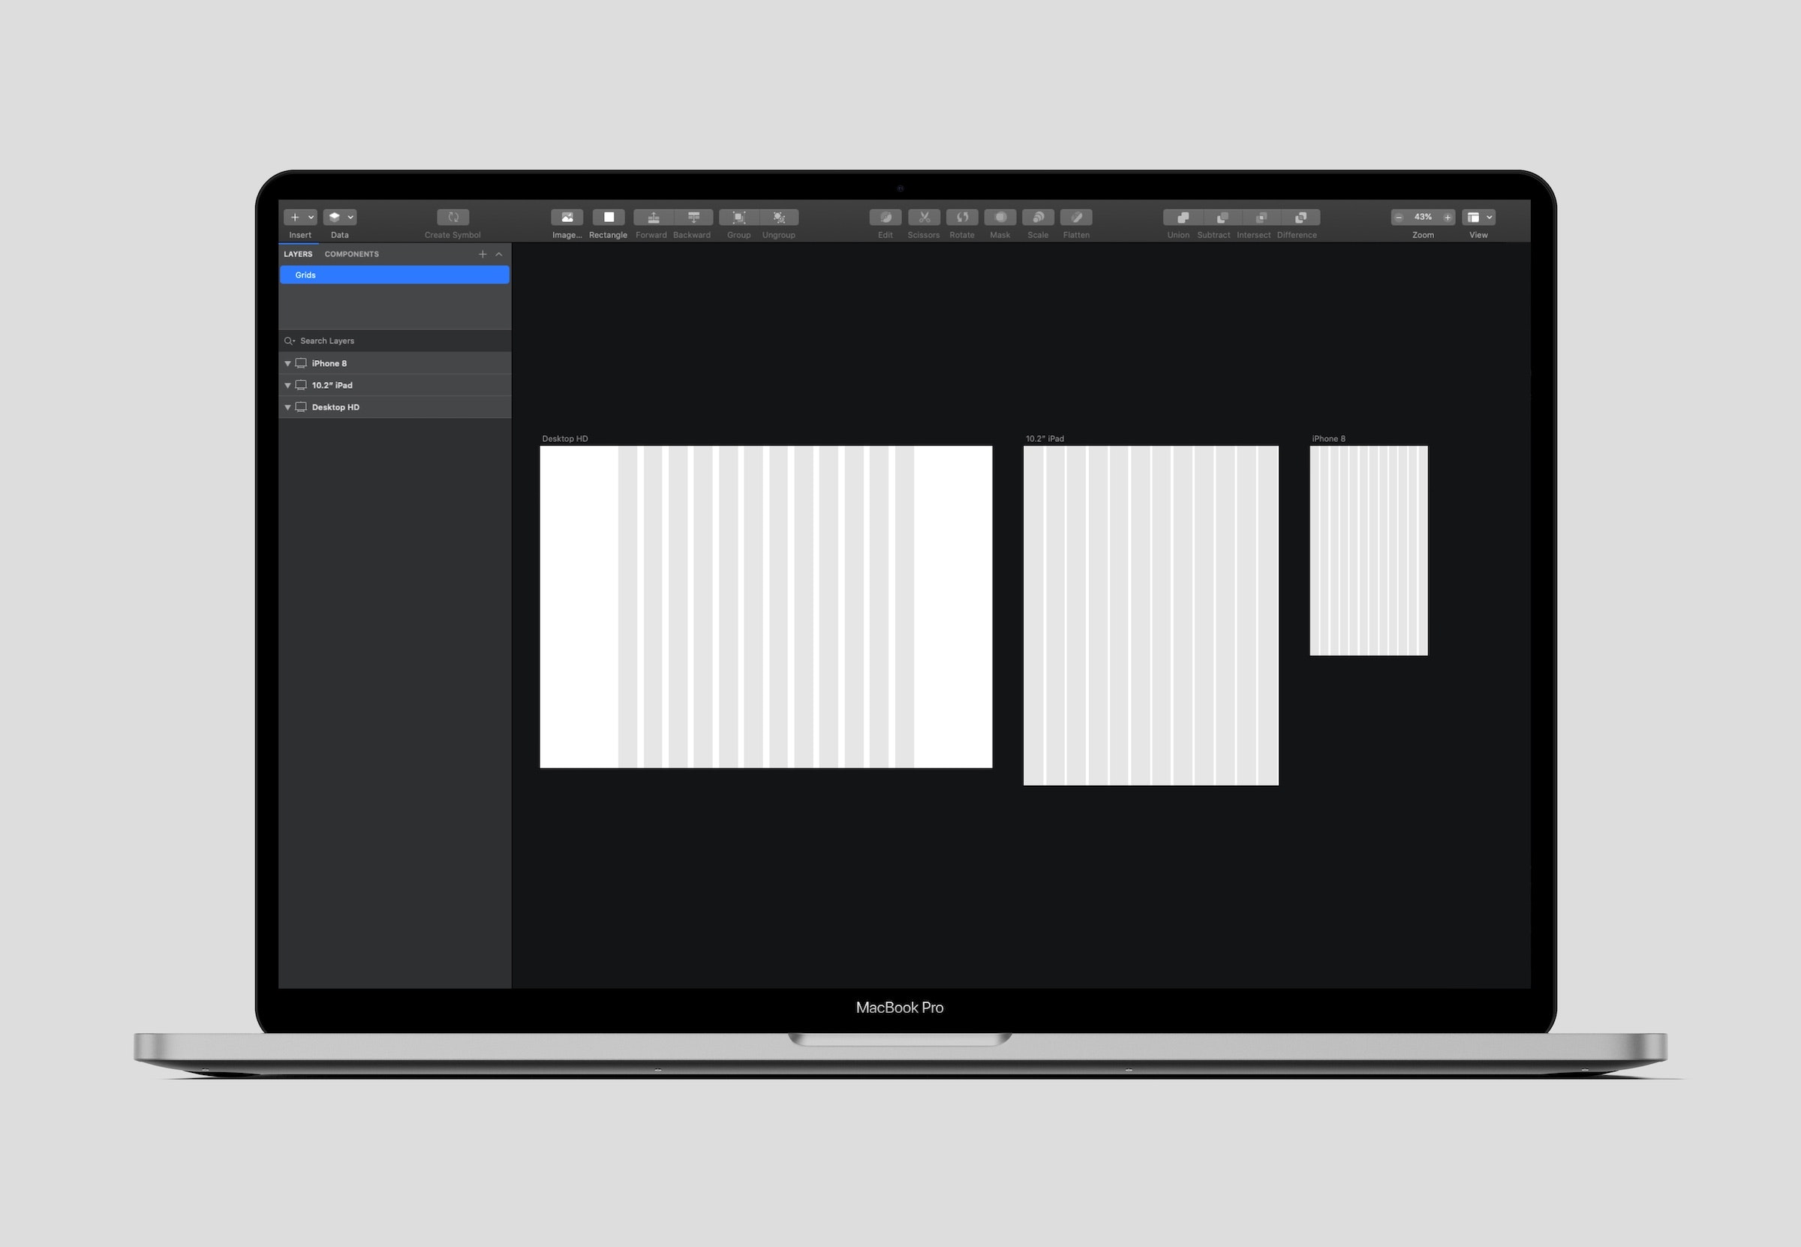Select the Grids page

tap(395, 275)
